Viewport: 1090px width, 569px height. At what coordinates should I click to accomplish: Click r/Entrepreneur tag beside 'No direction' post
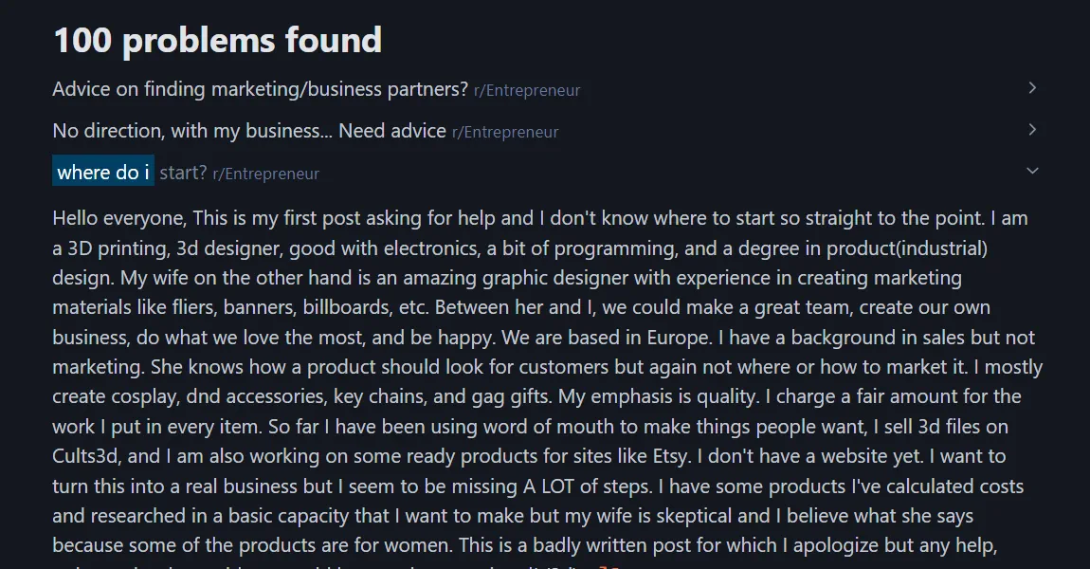point(505,133)
